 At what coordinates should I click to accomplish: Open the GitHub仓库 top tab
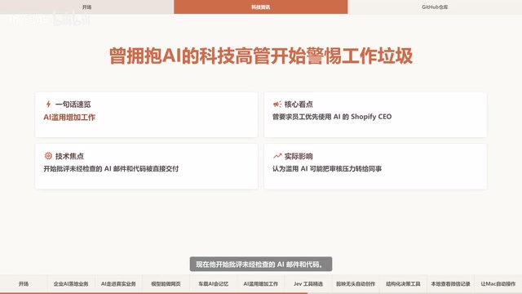(435, 7)
